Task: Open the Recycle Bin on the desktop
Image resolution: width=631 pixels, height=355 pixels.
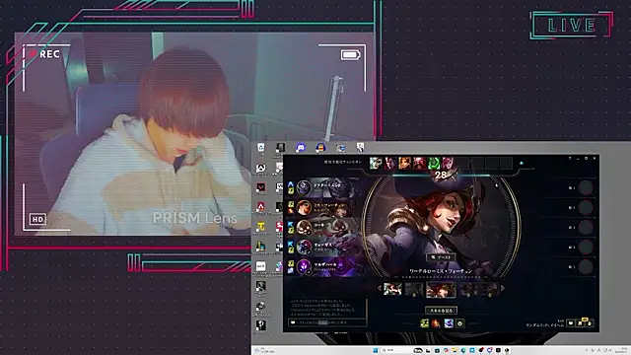Action: (260, 148)
